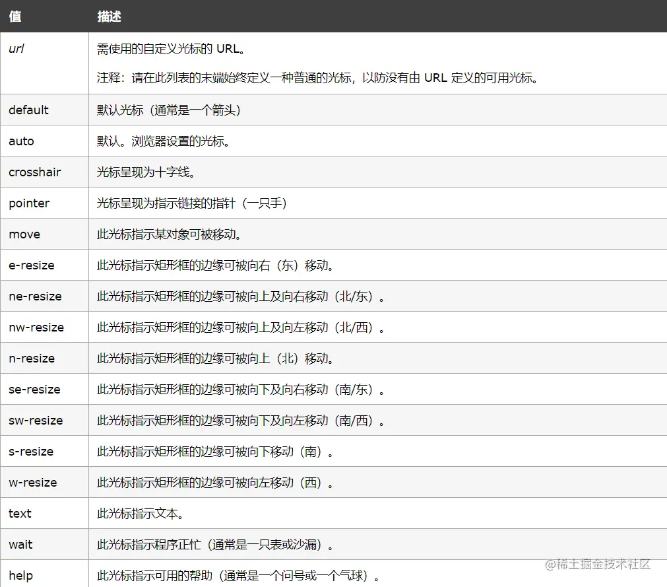
Task: Click the '值' column header
Action: 44,16
